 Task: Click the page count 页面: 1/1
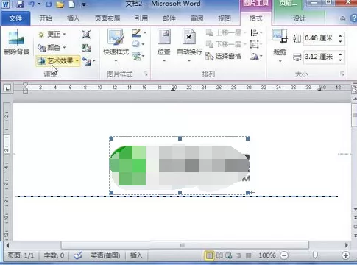click(x=21, y=255)
